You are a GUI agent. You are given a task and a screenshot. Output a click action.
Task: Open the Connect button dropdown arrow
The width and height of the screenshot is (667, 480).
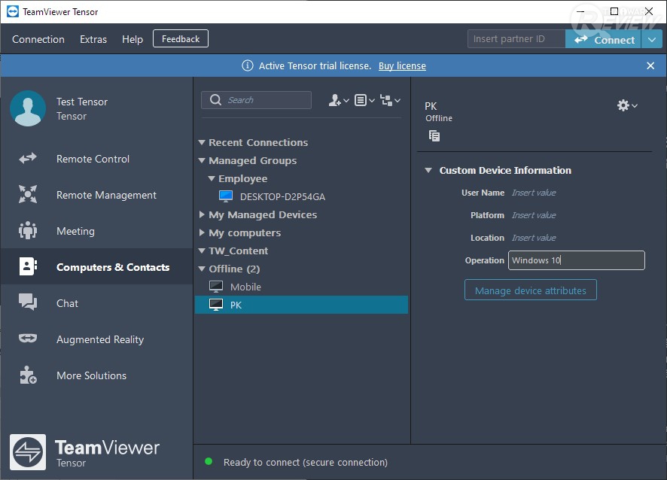[x=652, y=40]
